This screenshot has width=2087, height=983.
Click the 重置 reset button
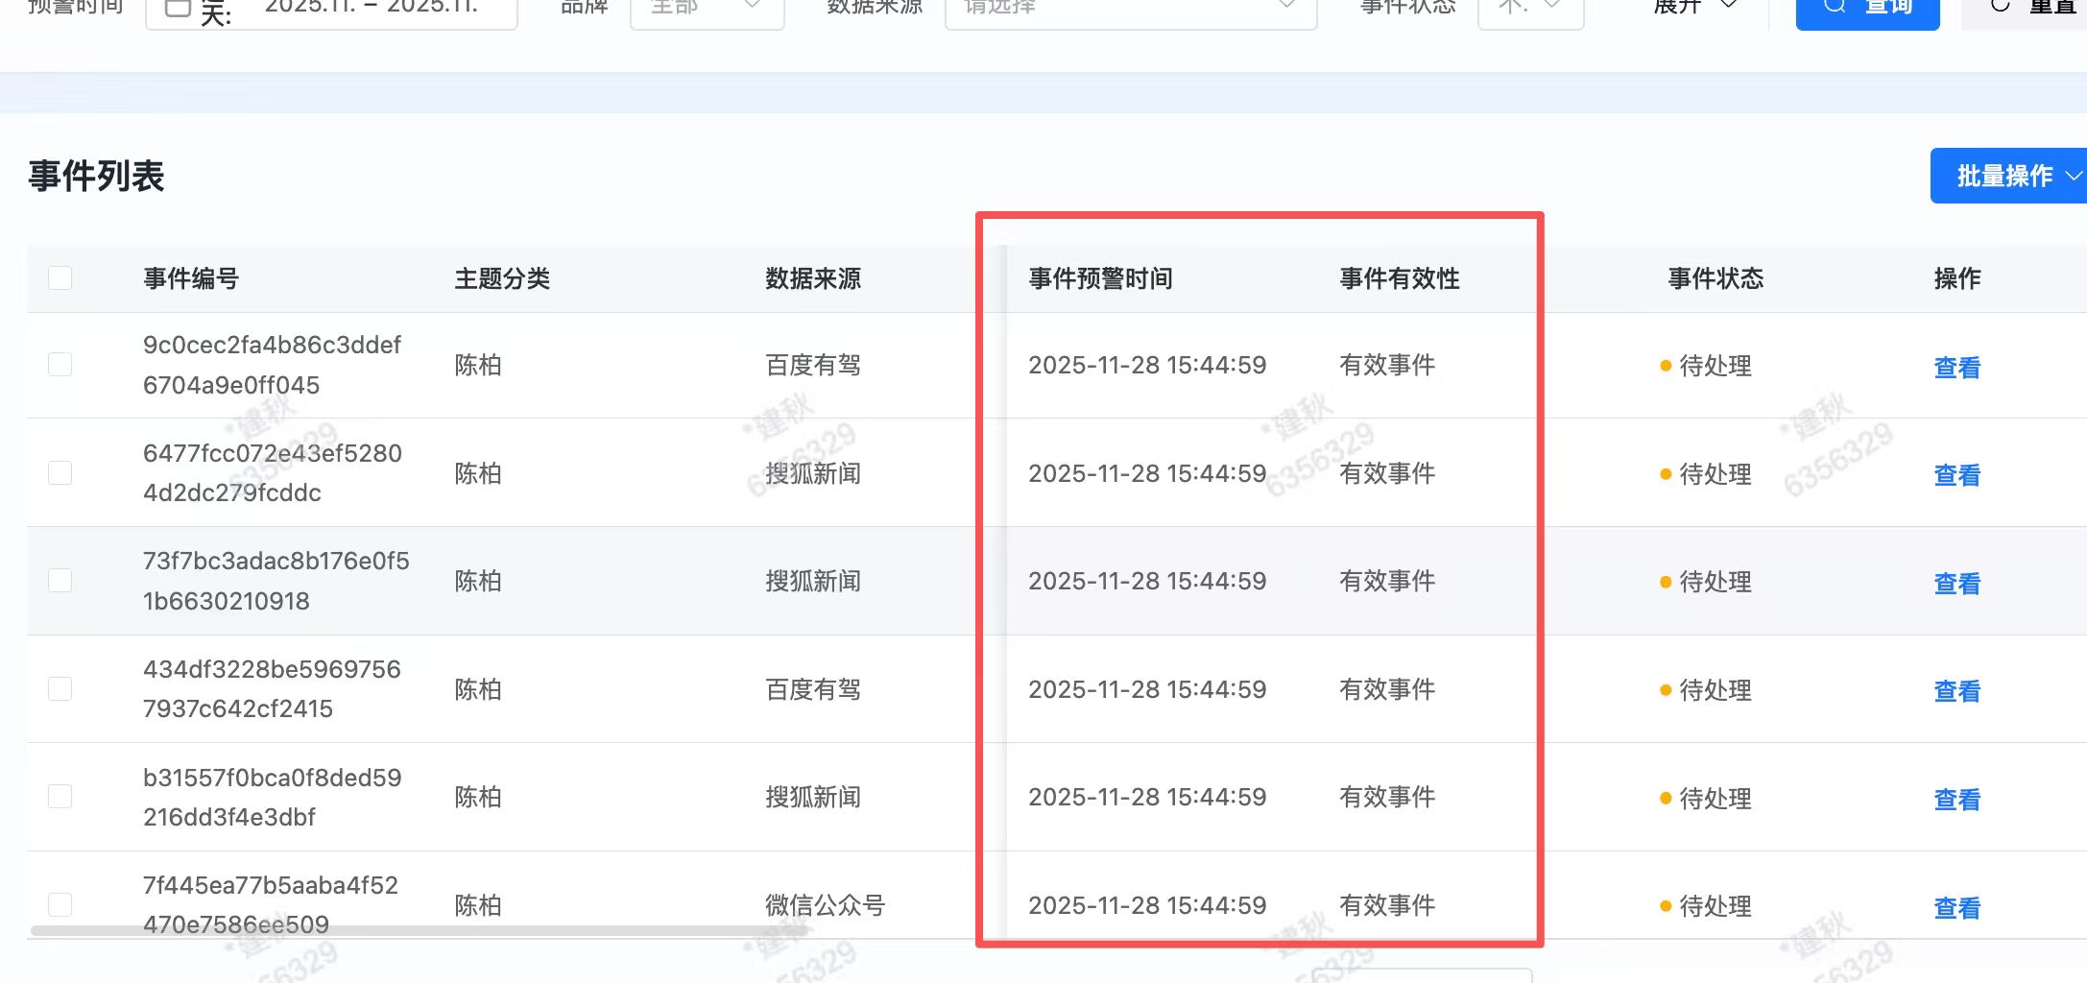2026,10
